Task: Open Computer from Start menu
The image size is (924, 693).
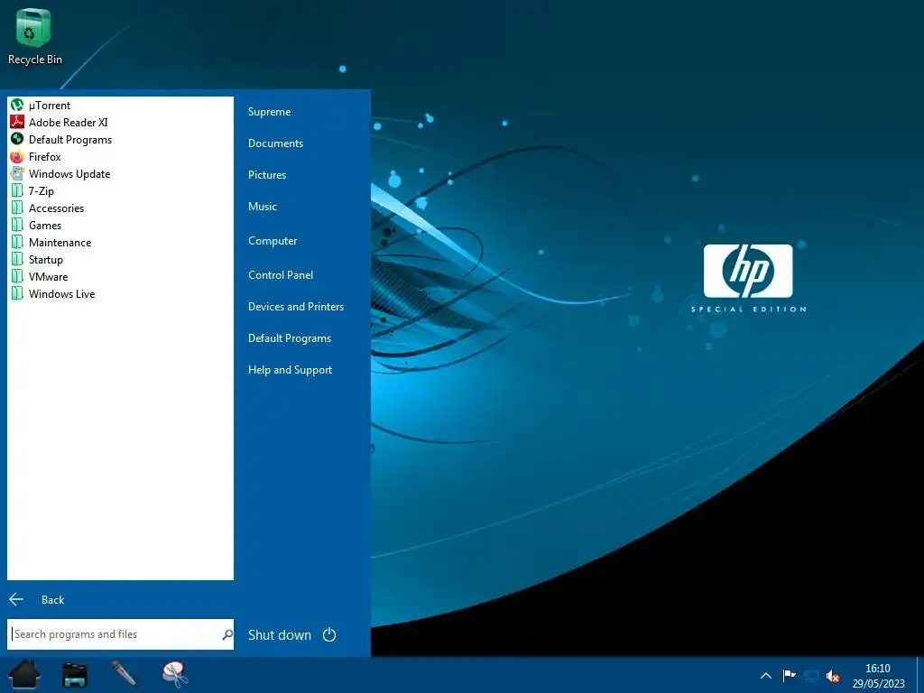Action: click(273, 241)
